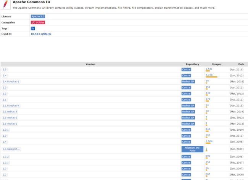Screen dimensions: 248x180
Task: Click the License row label
Action: [x=6, y=17]
